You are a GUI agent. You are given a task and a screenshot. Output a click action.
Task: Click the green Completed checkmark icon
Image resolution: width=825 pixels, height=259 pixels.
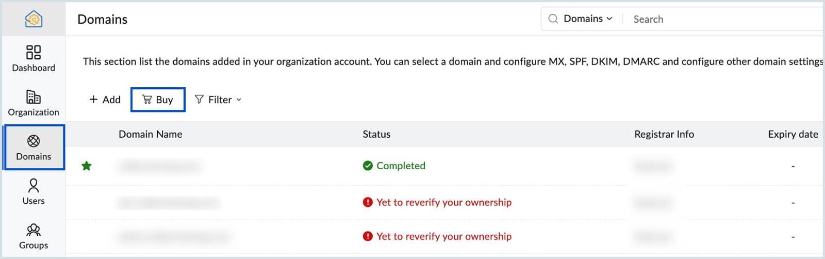click(368, 166)
